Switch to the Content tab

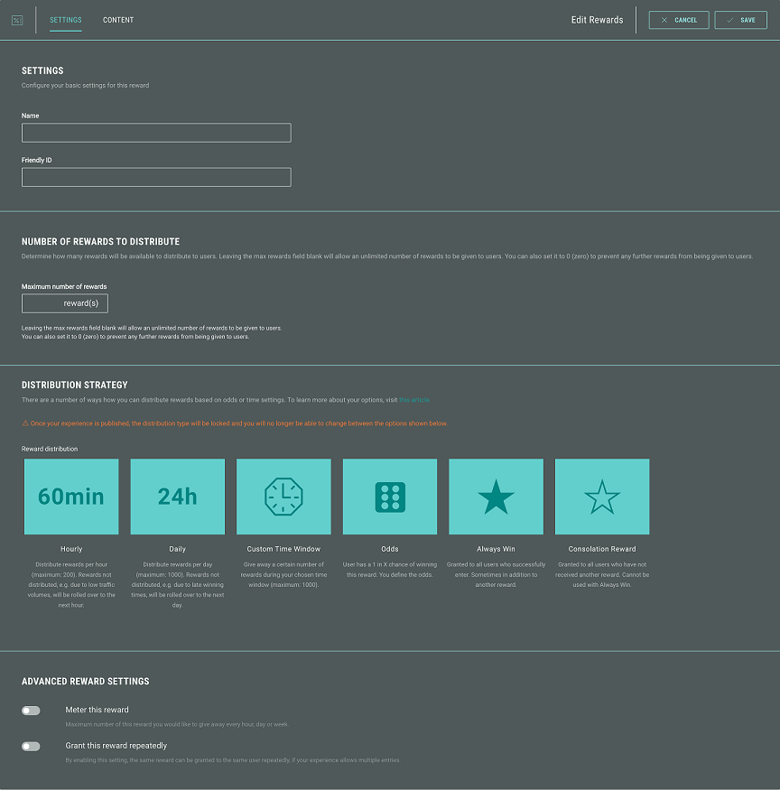[x=118, y=20]
